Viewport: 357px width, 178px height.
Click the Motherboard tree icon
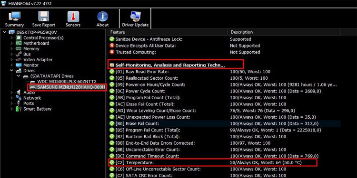[19, 43]
